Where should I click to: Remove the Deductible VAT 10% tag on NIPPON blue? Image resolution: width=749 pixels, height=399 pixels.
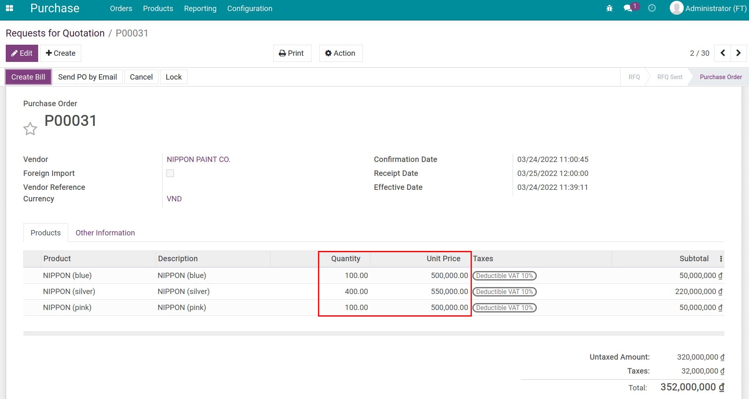(504, 276)
